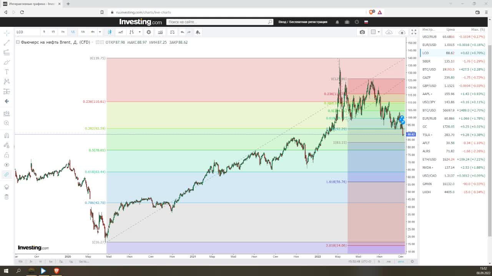Toggle the logarithmic scale (лог)

(x=389, y=261)
